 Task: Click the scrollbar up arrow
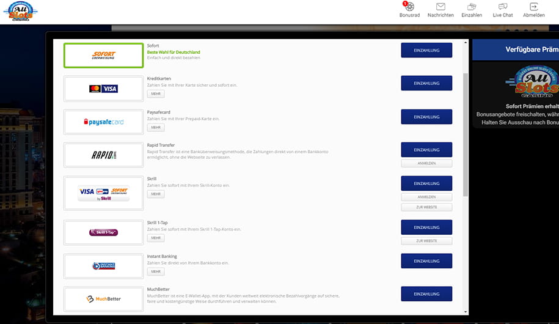(466, 42)
